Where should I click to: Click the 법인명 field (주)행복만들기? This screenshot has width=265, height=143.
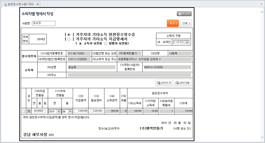point(130,53)
